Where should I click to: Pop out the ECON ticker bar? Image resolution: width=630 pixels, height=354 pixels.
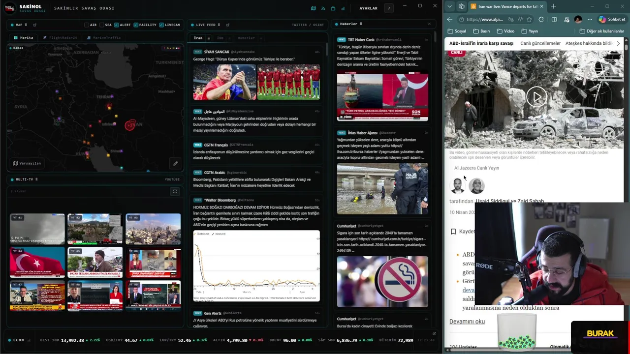pyautogui.click(x=434, y=334)
